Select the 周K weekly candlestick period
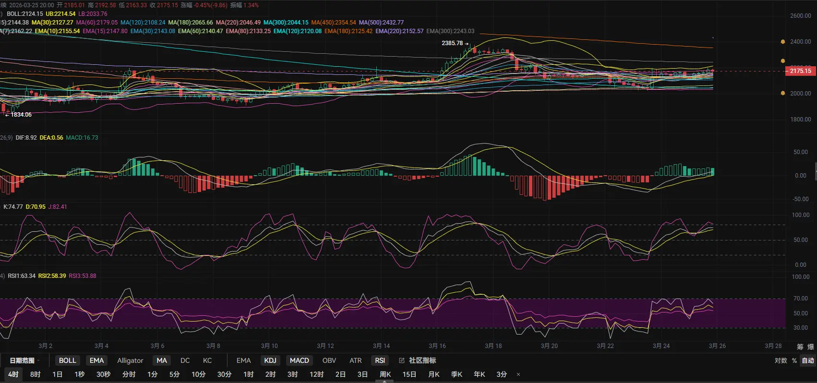Image resolution: width=817 pixels, height=383 pixels. (x=385, y=374)
